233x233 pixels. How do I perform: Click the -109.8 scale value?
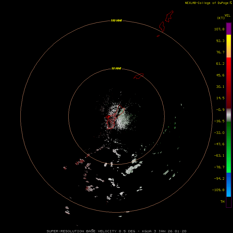(218, 190)
